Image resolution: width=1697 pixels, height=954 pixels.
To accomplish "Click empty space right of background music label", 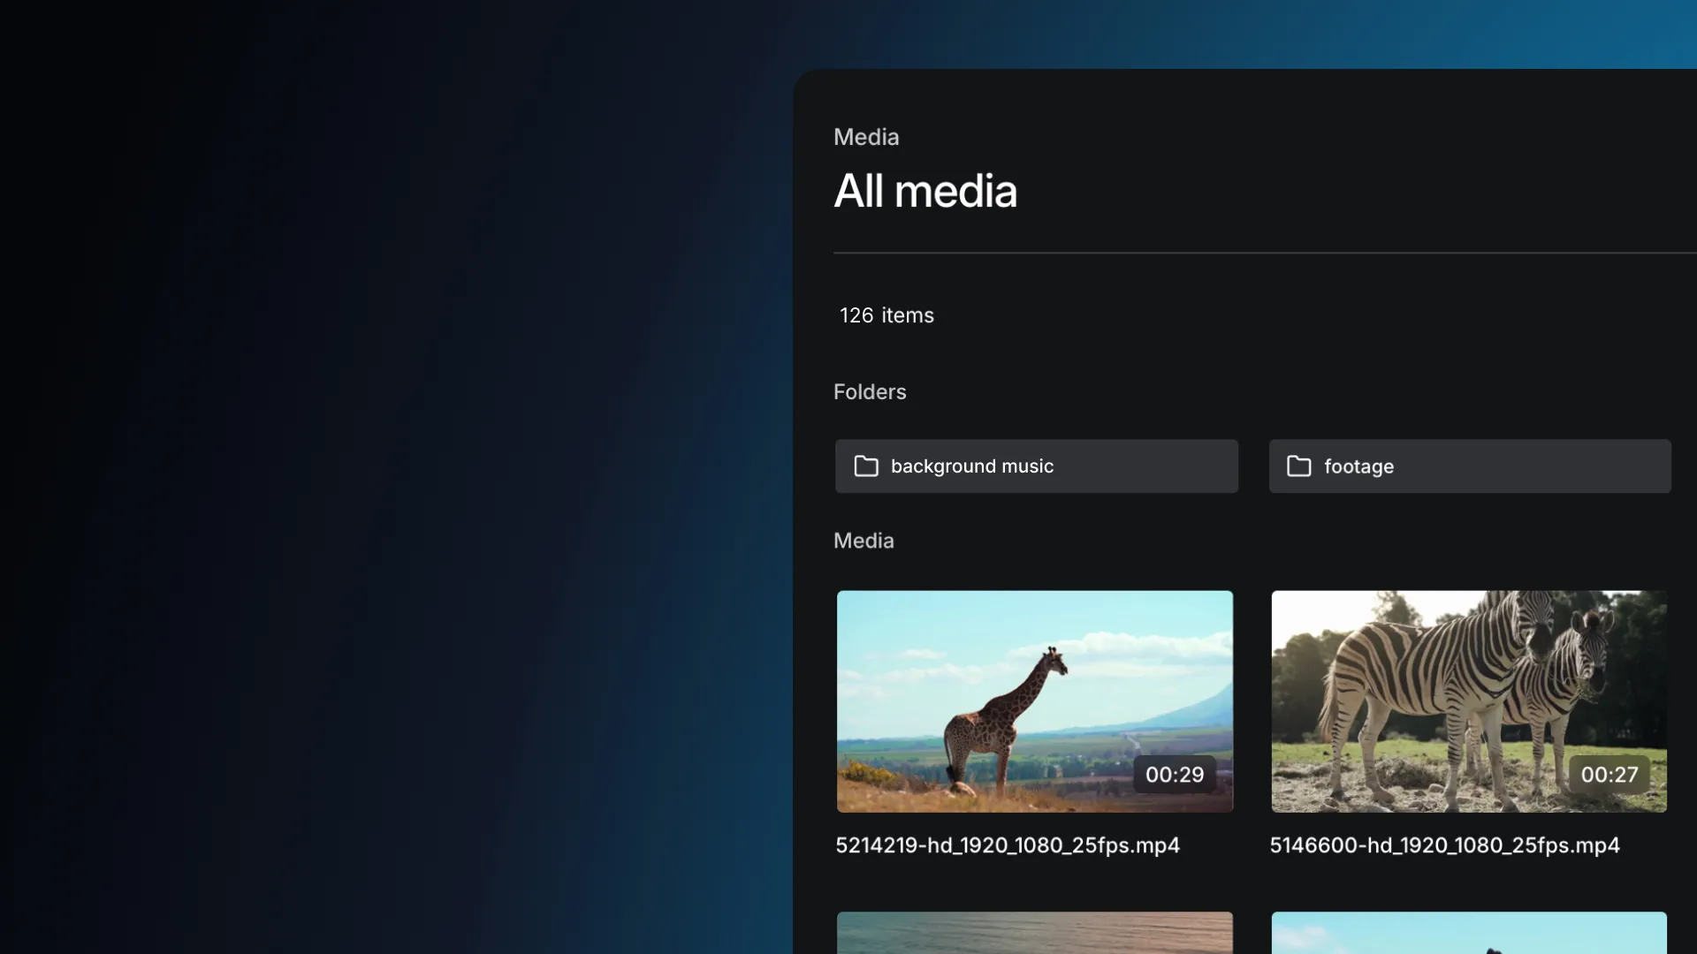I will point(1149,466).
